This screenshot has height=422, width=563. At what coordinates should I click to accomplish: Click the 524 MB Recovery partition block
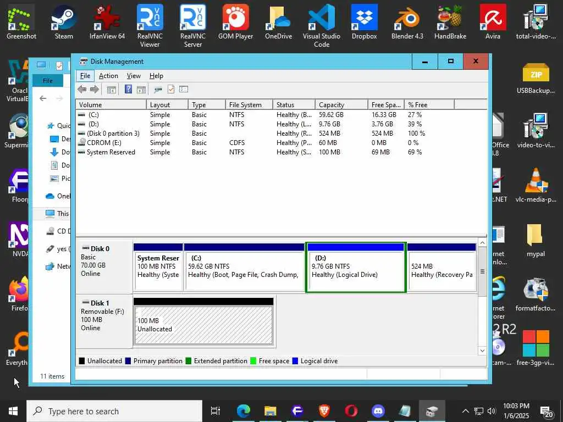pyautogui.click(x=441, y=268)
